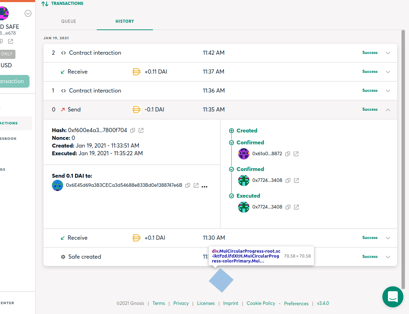Copy Confirmed address 0x7724...3408
Screen dimensions: 409x314
[x=288, y=180]
